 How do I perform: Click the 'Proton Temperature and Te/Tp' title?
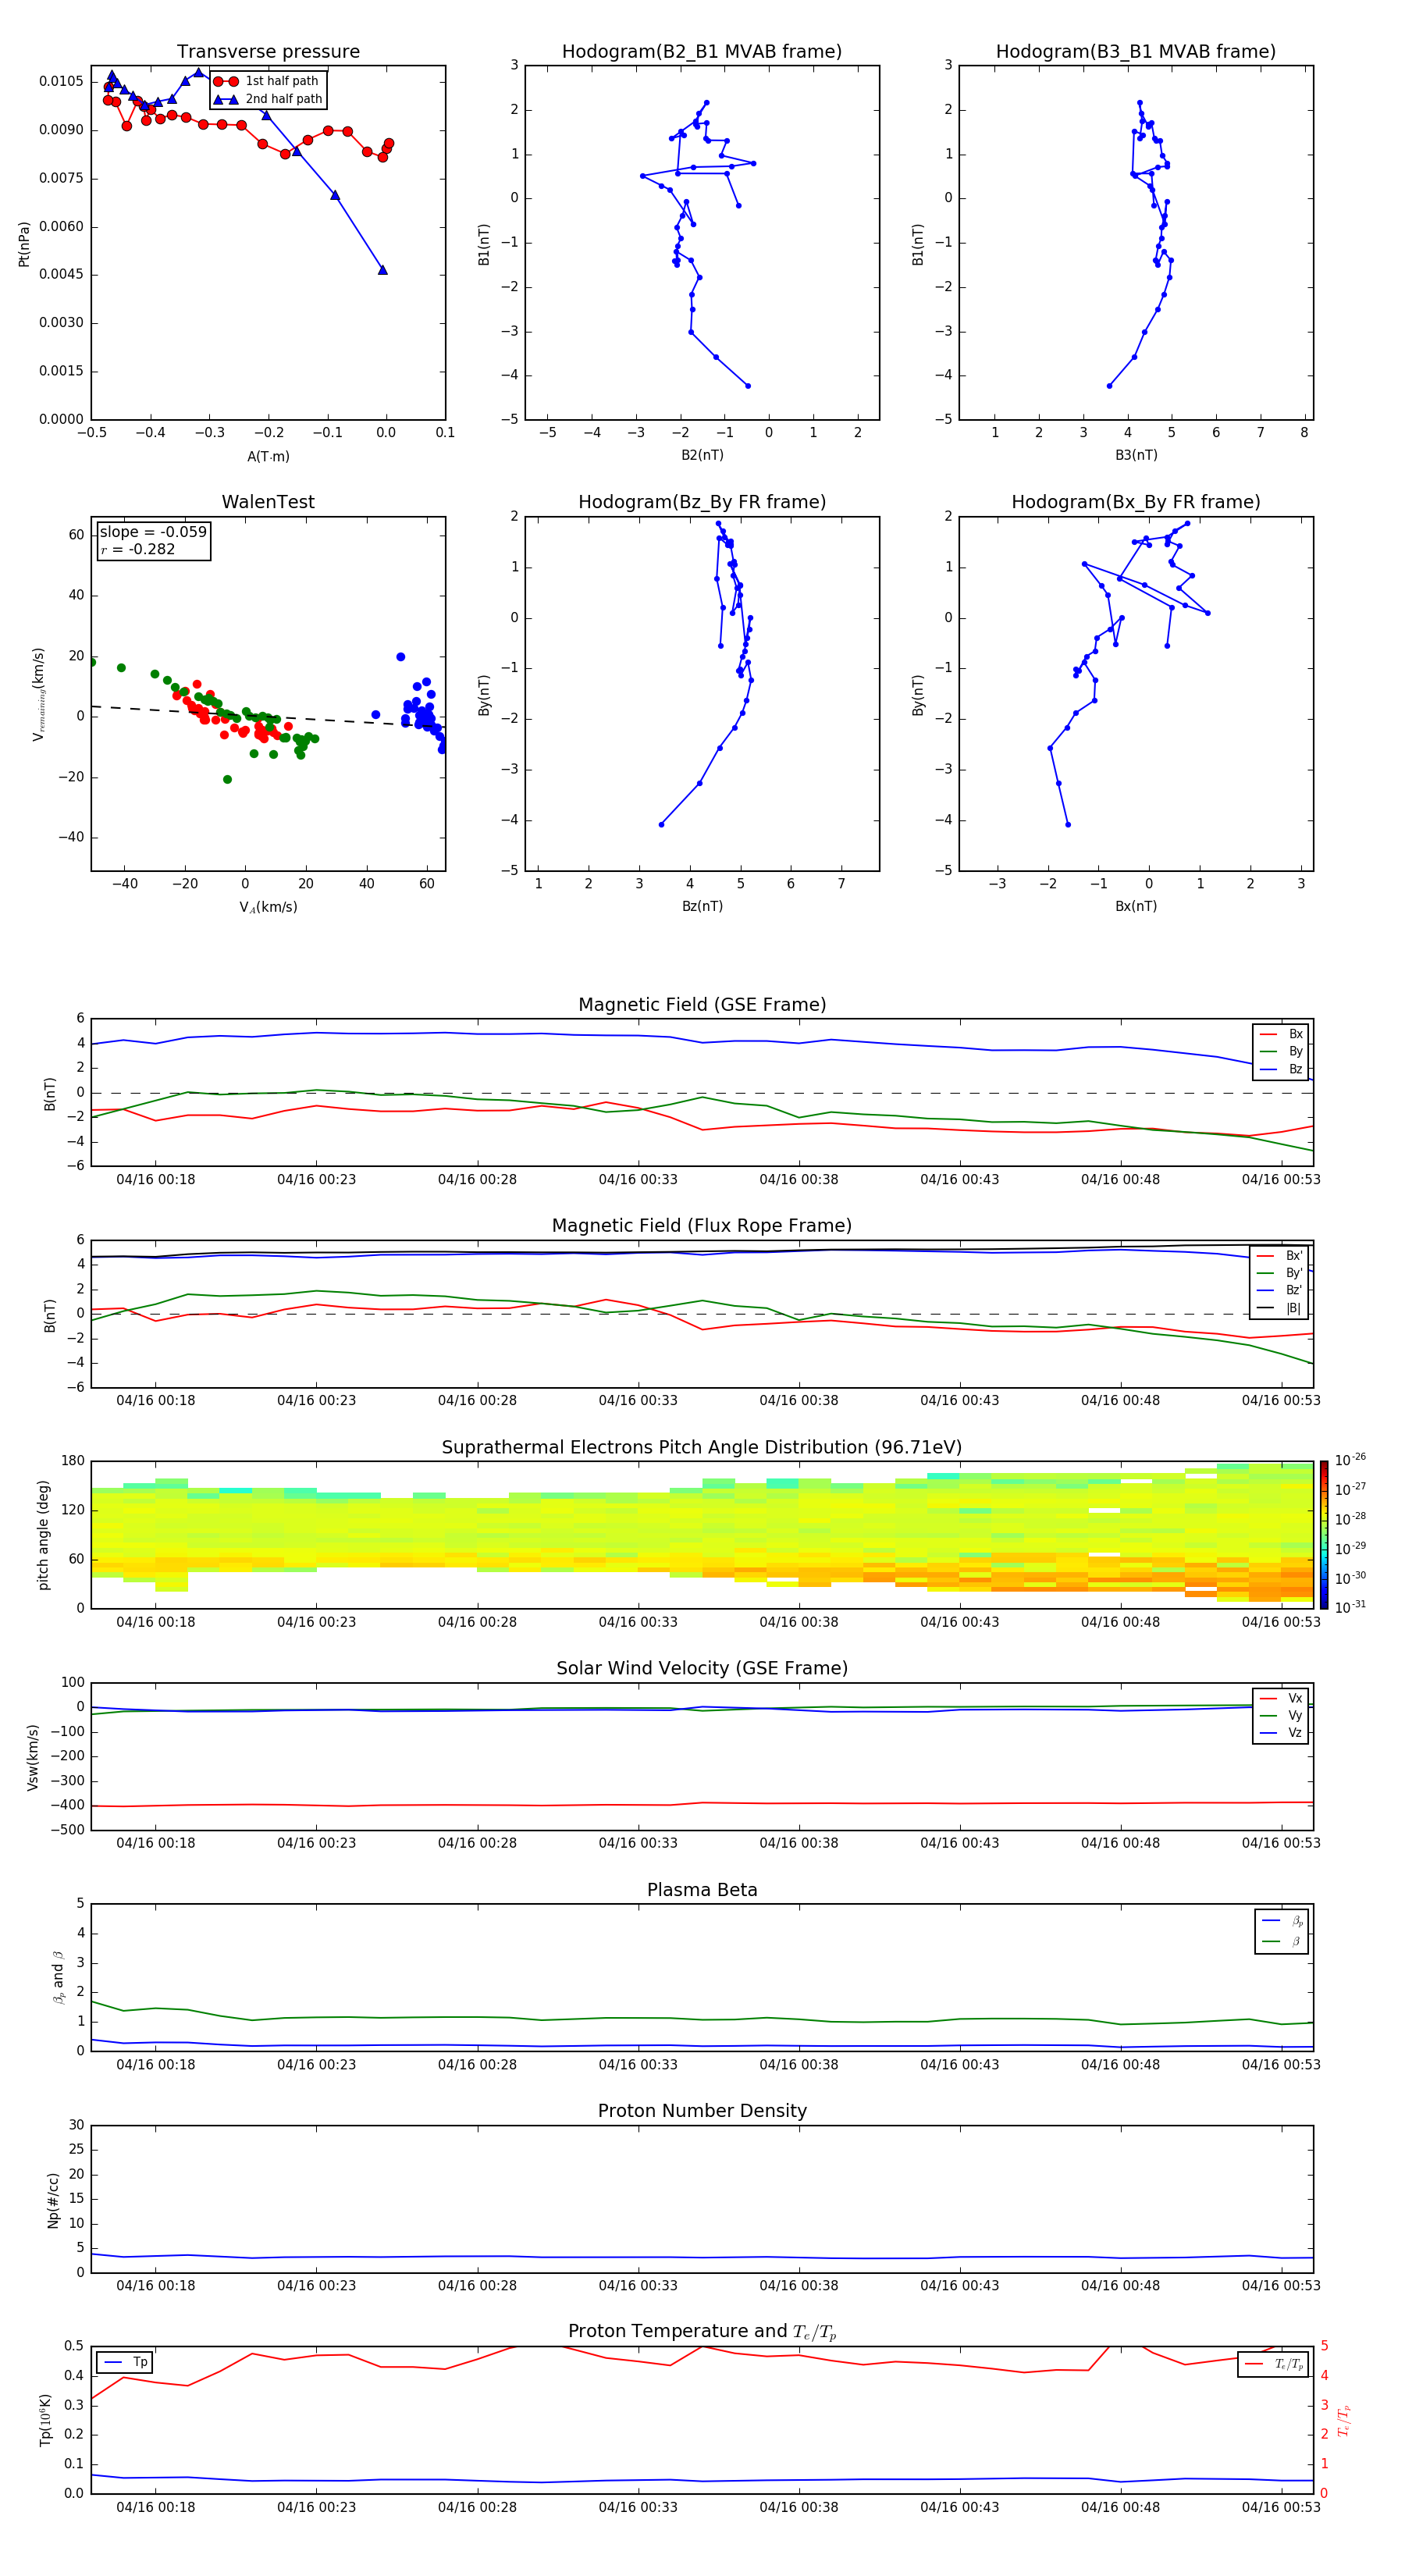702,2332
